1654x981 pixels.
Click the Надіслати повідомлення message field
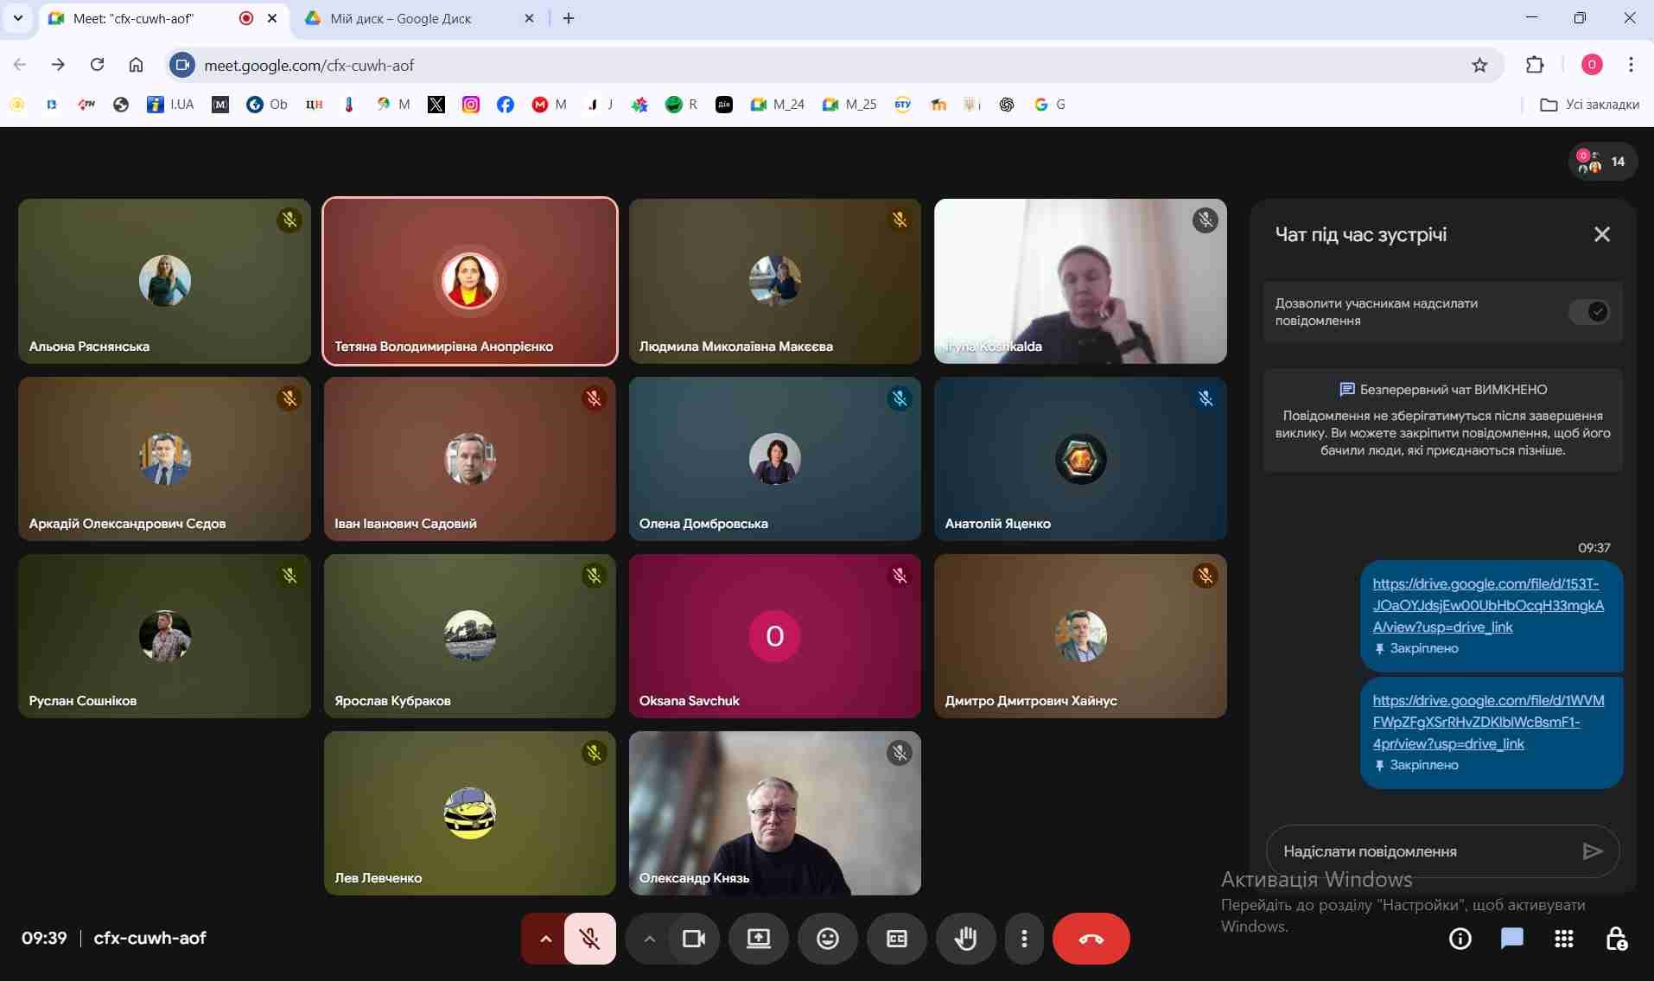[1422, 851]
